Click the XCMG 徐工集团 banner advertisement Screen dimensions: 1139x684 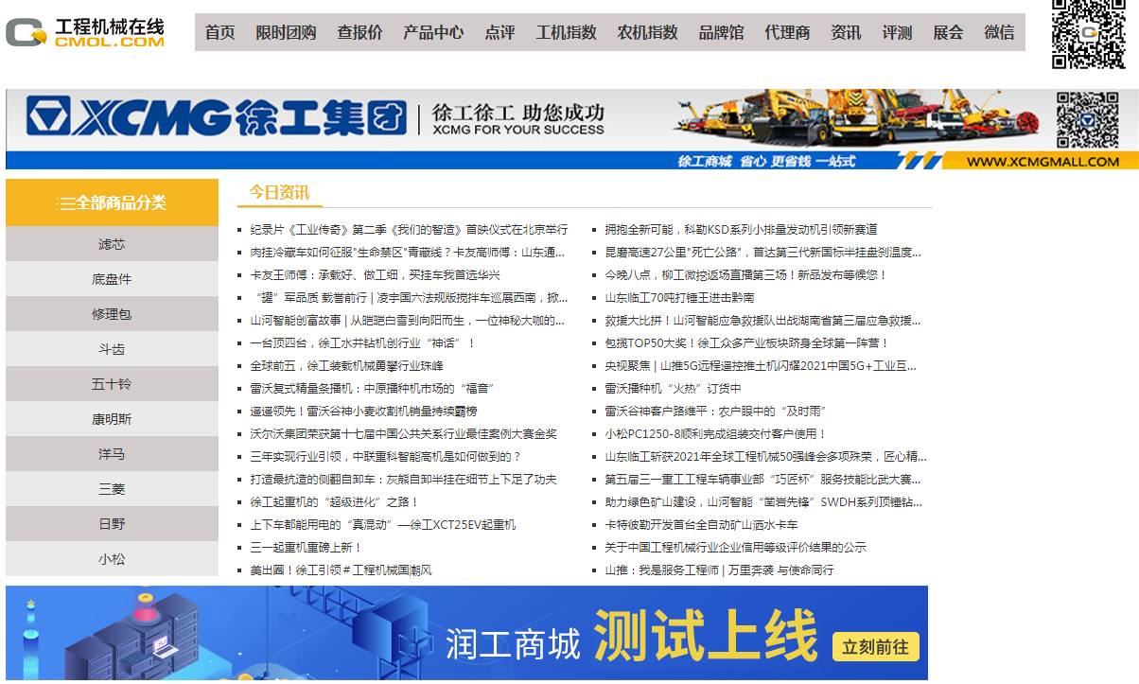(x=571, y=130)
